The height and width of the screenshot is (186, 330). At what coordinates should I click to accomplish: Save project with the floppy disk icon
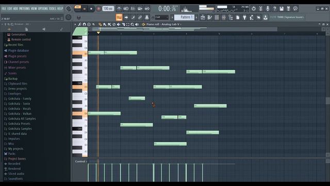tap(282, 8)
